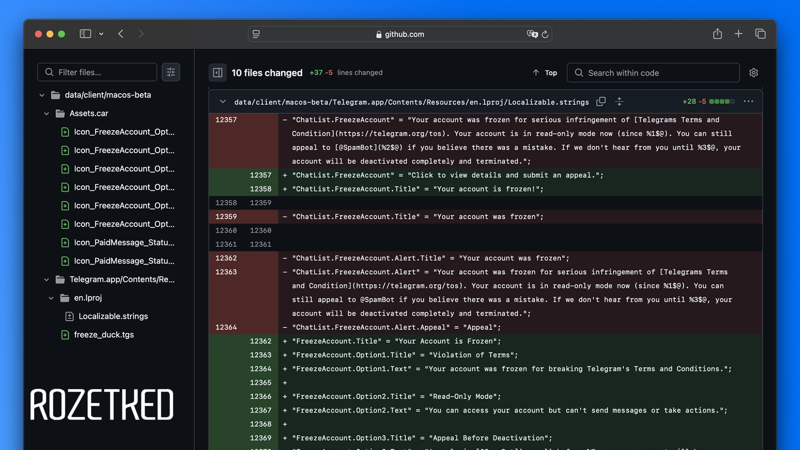Open the three-dot file options menu
This screenshot has height=450, width=800.
[x=748, y=102]
